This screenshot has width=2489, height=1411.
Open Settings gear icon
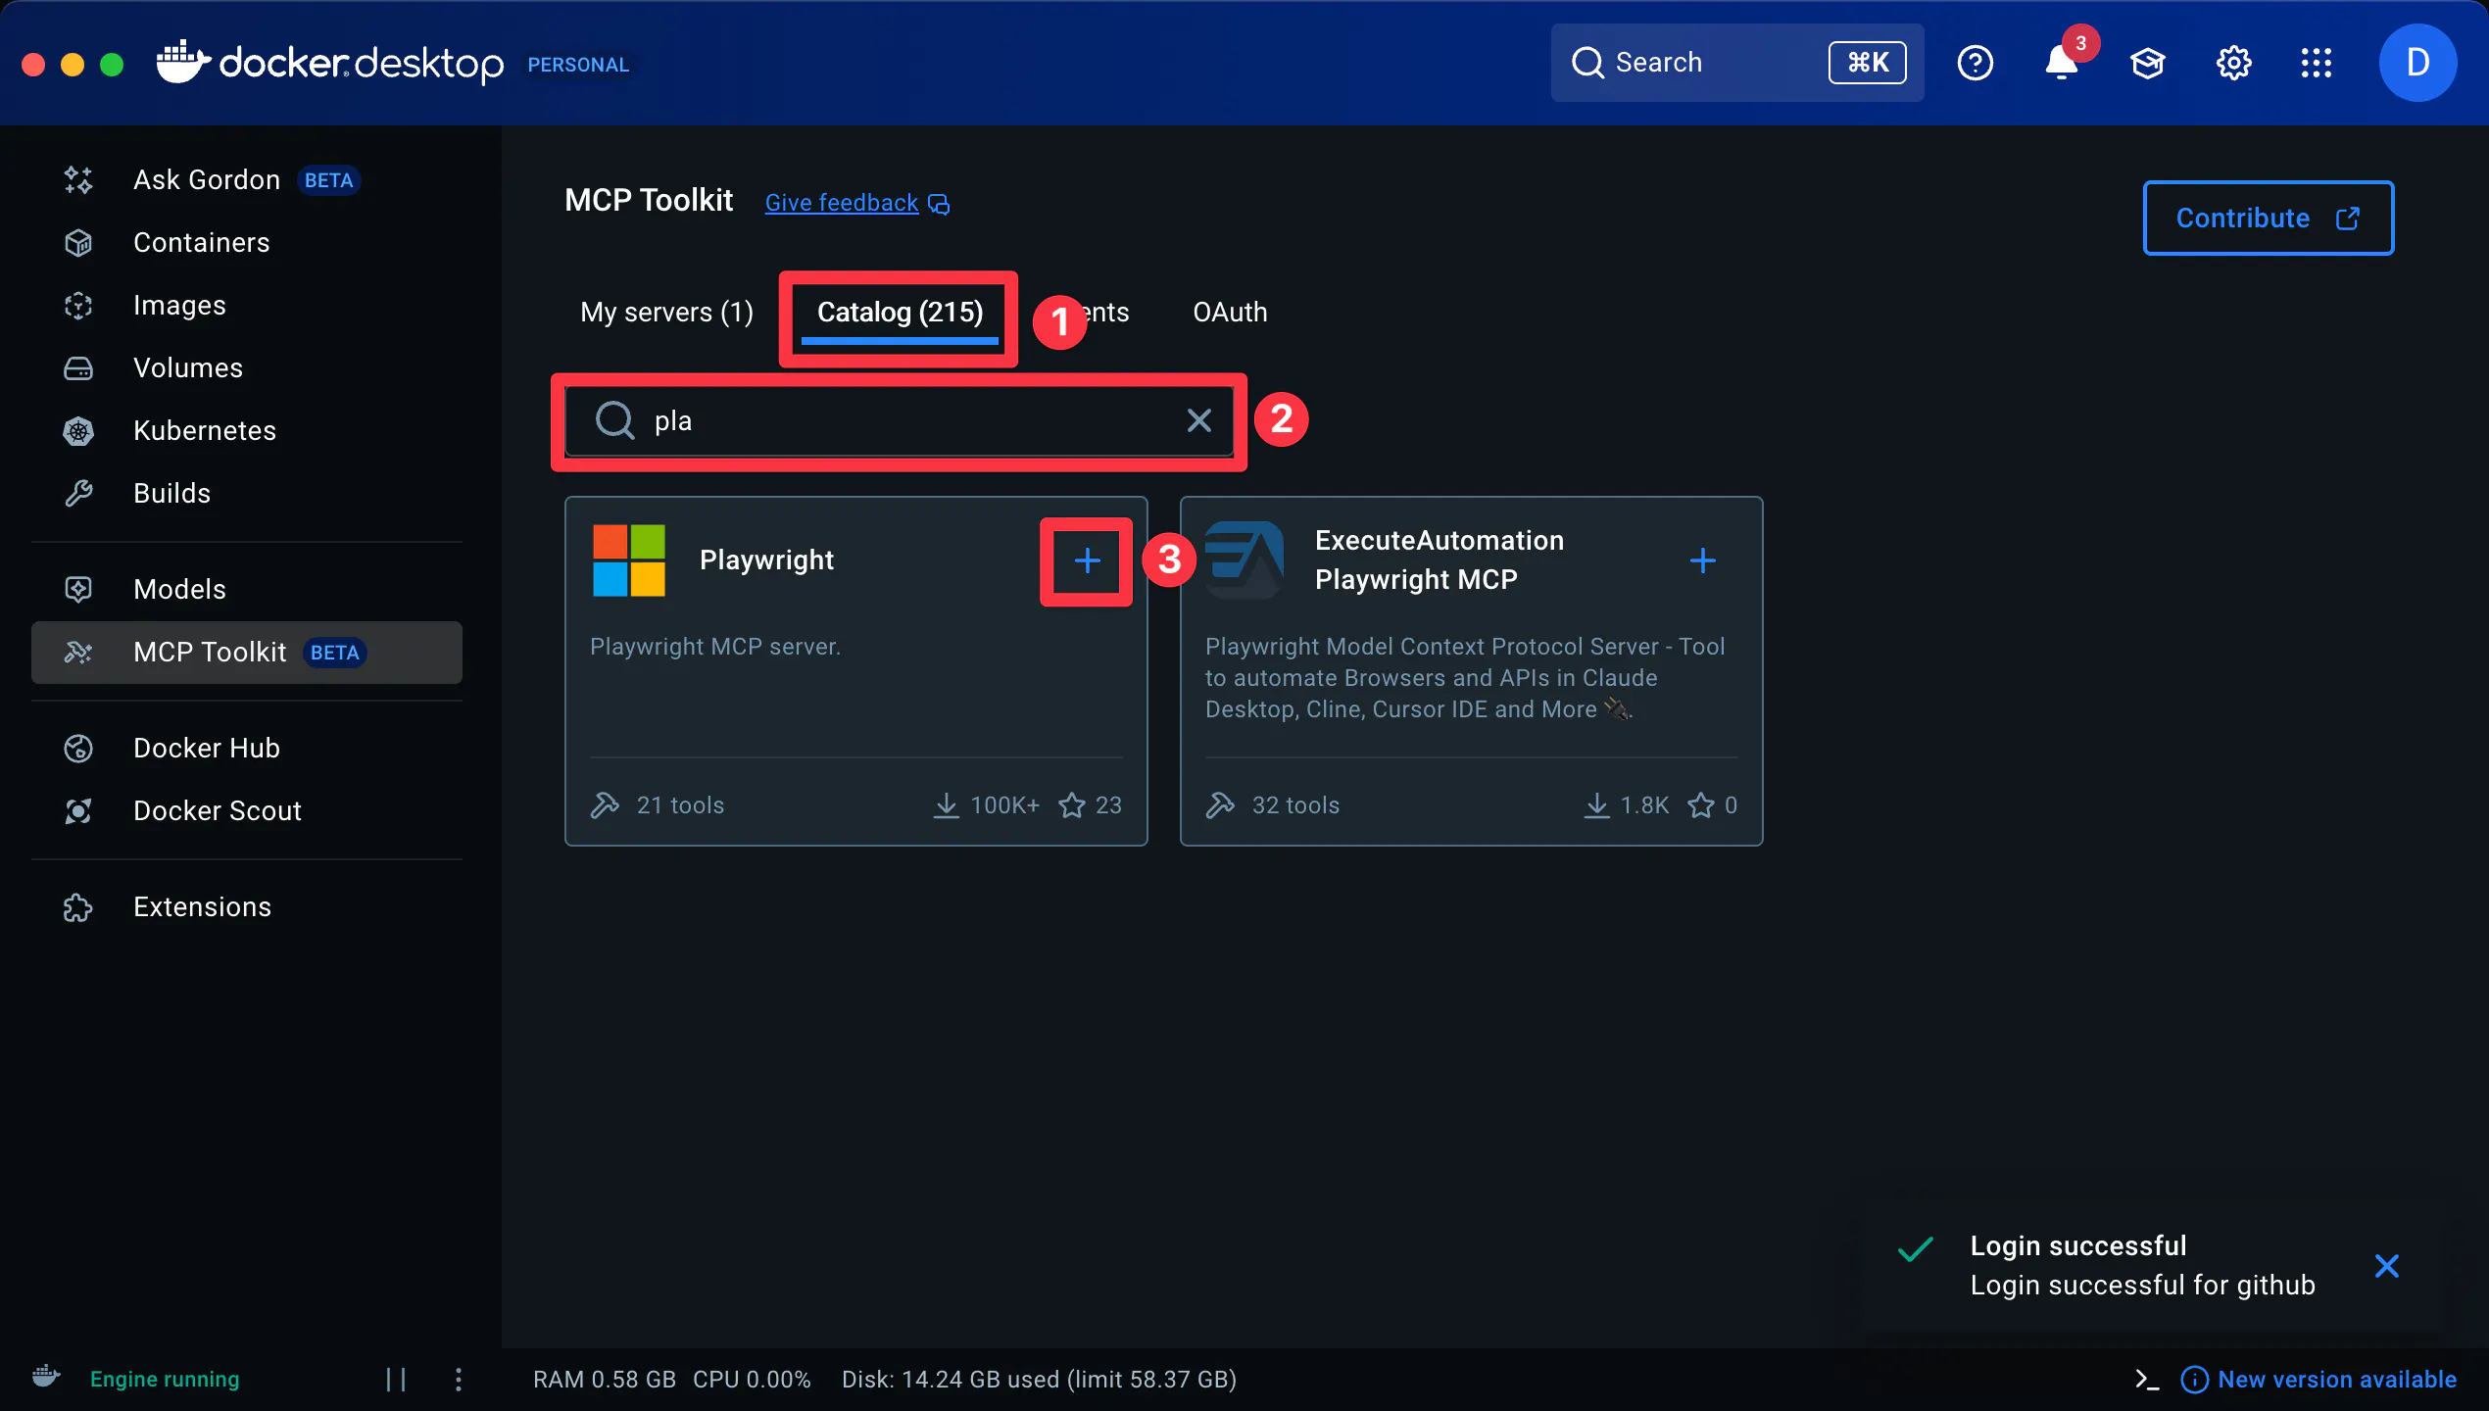[2233, 63]
